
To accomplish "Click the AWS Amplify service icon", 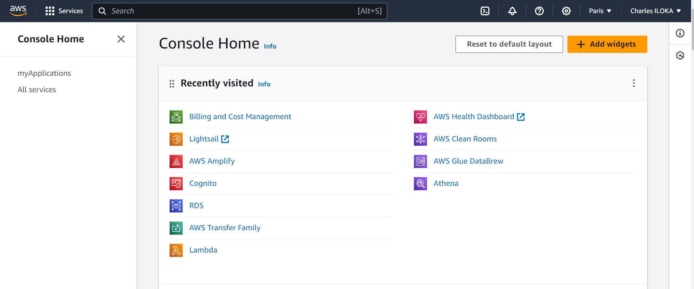I will point(176,161).
